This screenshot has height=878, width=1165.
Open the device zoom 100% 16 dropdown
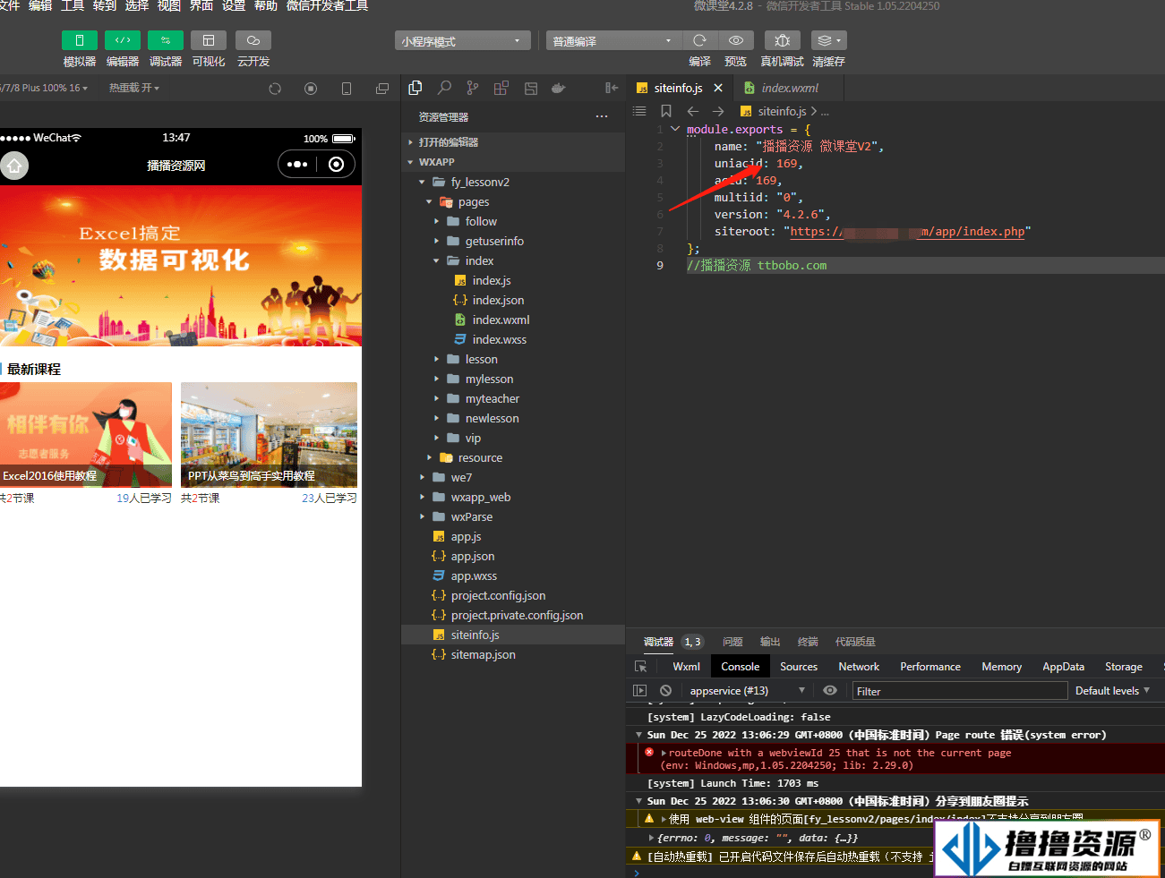coord(45,88)
